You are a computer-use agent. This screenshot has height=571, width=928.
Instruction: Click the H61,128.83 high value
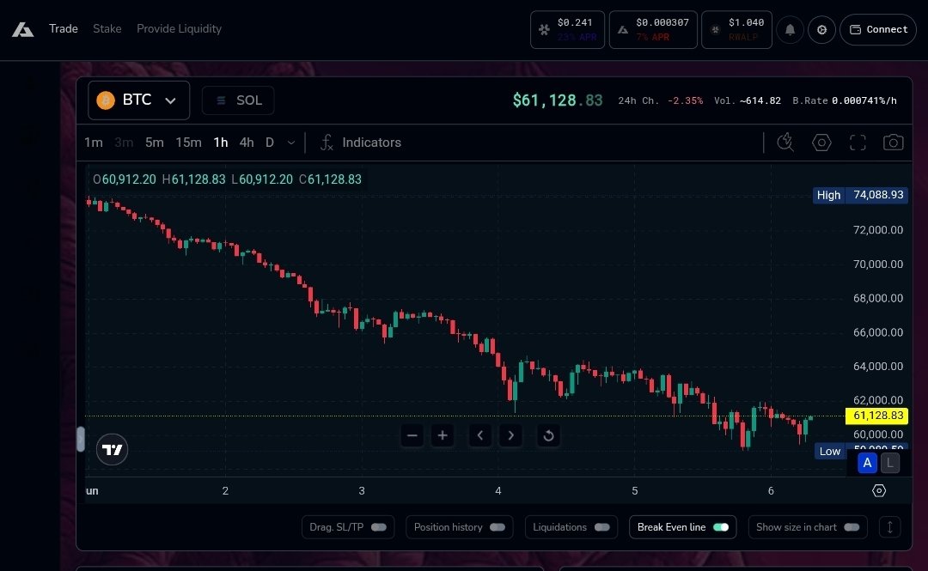point(193,179)
